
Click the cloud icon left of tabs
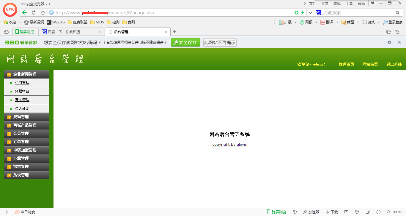pos(6,32)
